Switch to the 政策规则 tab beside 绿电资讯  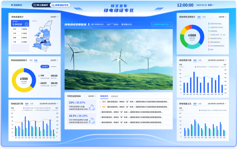click(x=115, y=96)
